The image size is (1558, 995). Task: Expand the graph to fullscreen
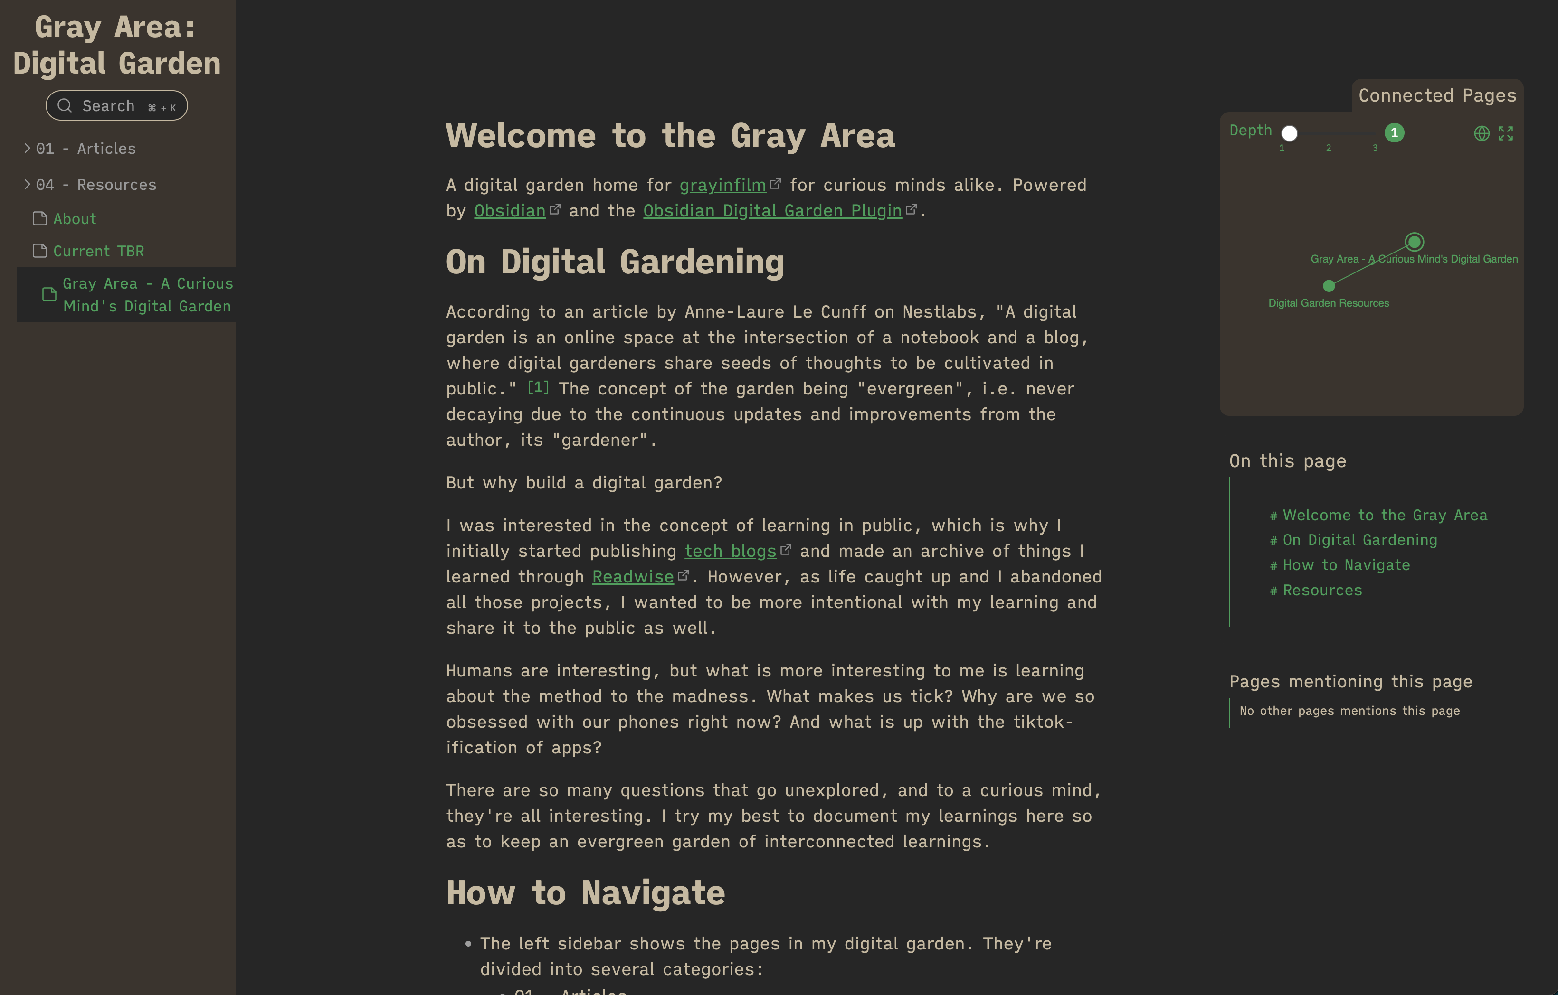pos(1506,133)
